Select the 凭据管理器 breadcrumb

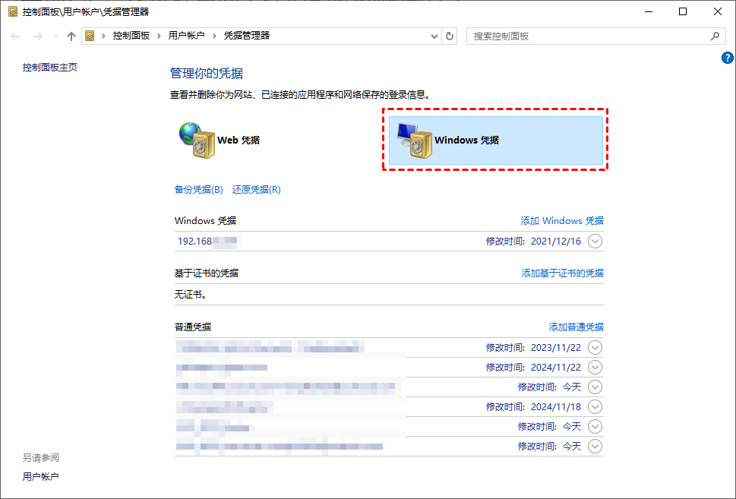click(246, 36)
